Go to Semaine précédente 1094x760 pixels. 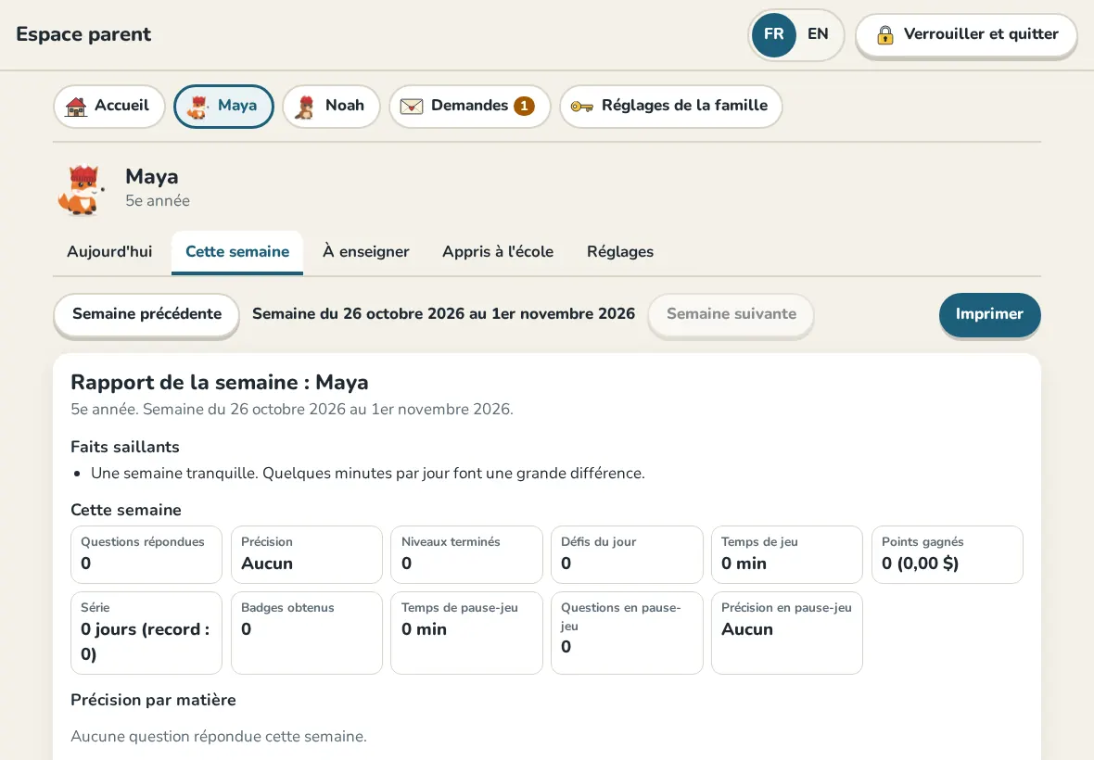tap(146, 314)
